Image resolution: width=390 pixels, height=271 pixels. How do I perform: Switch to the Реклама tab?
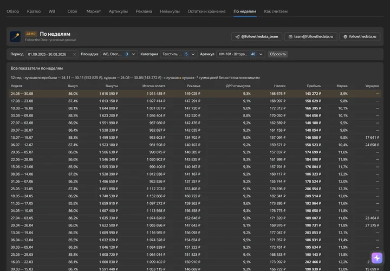click(144, 11)
